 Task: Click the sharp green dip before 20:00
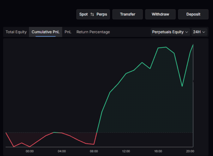click(182, 86)
